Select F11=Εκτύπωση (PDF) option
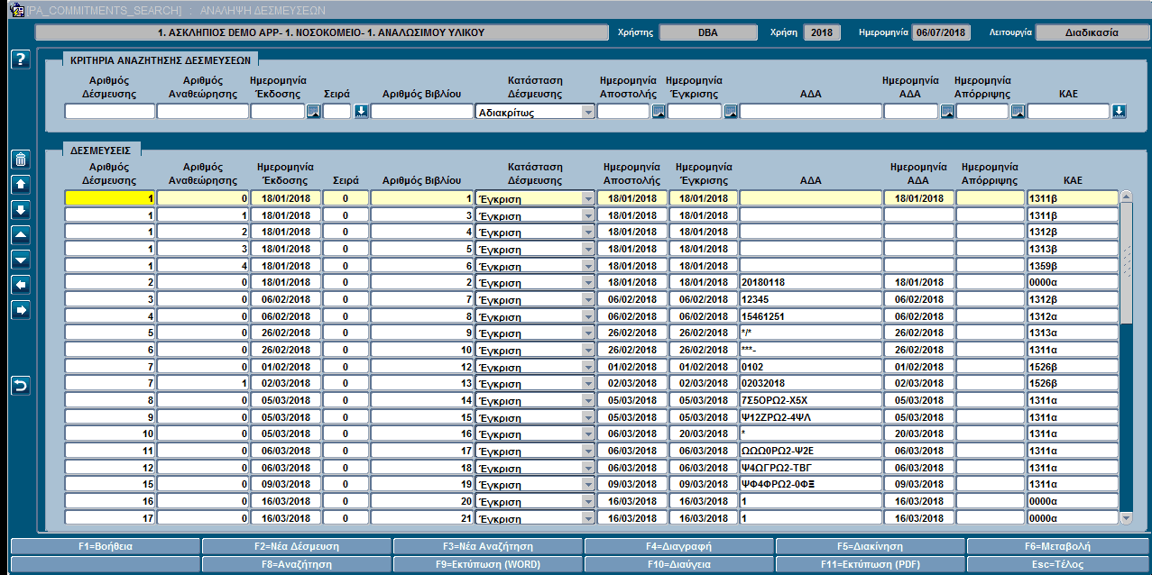Image resolution: width=1152 pixels, height=575 pixels. tap(870, 564)
